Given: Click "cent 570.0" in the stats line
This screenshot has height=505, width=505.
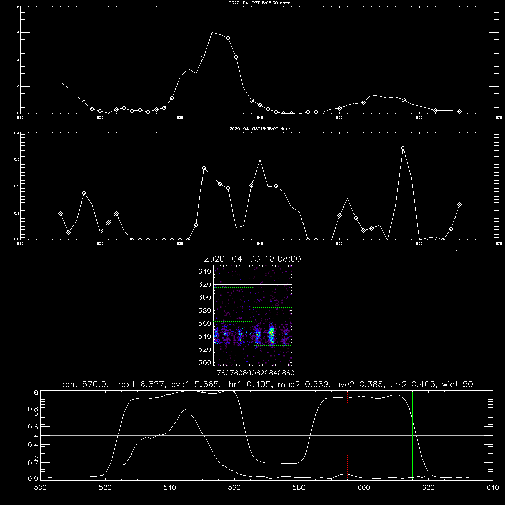Looking at the screenshot, I should (83, 384).
